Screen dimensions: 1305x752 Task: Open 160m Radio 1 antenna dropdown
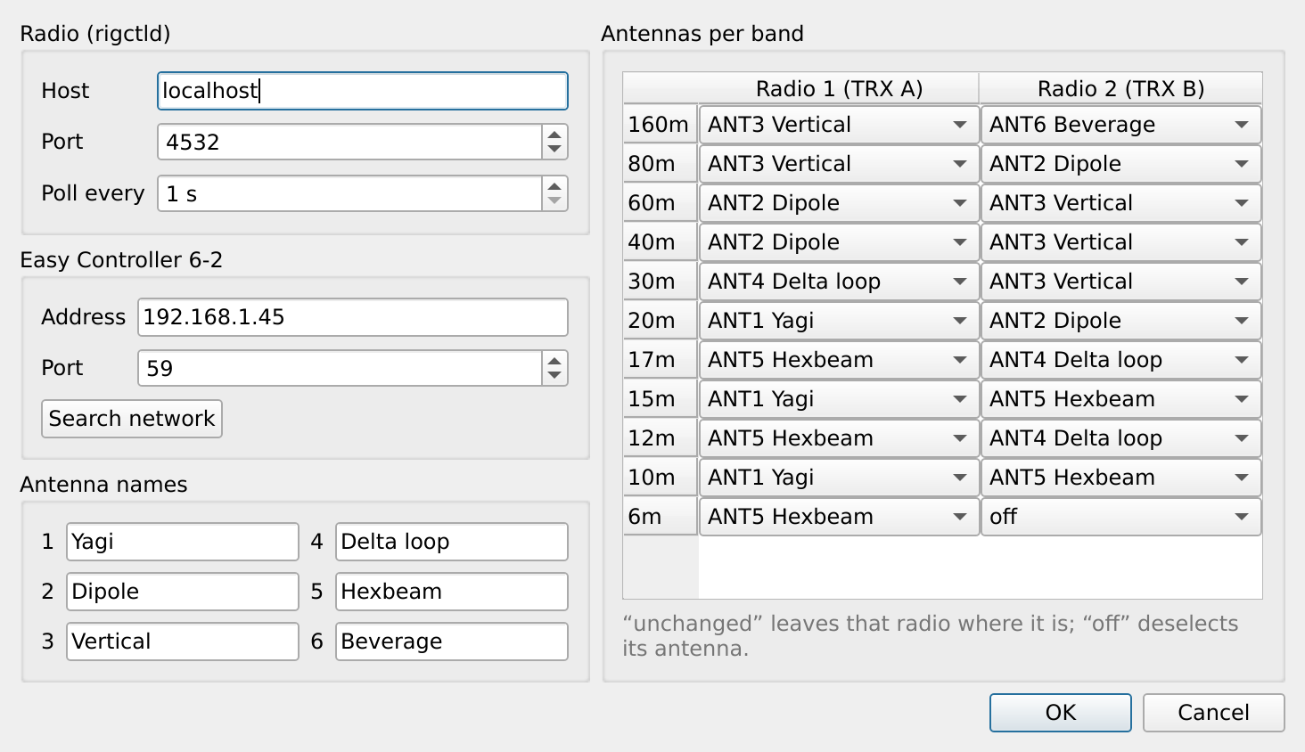(x=839, y=125)
